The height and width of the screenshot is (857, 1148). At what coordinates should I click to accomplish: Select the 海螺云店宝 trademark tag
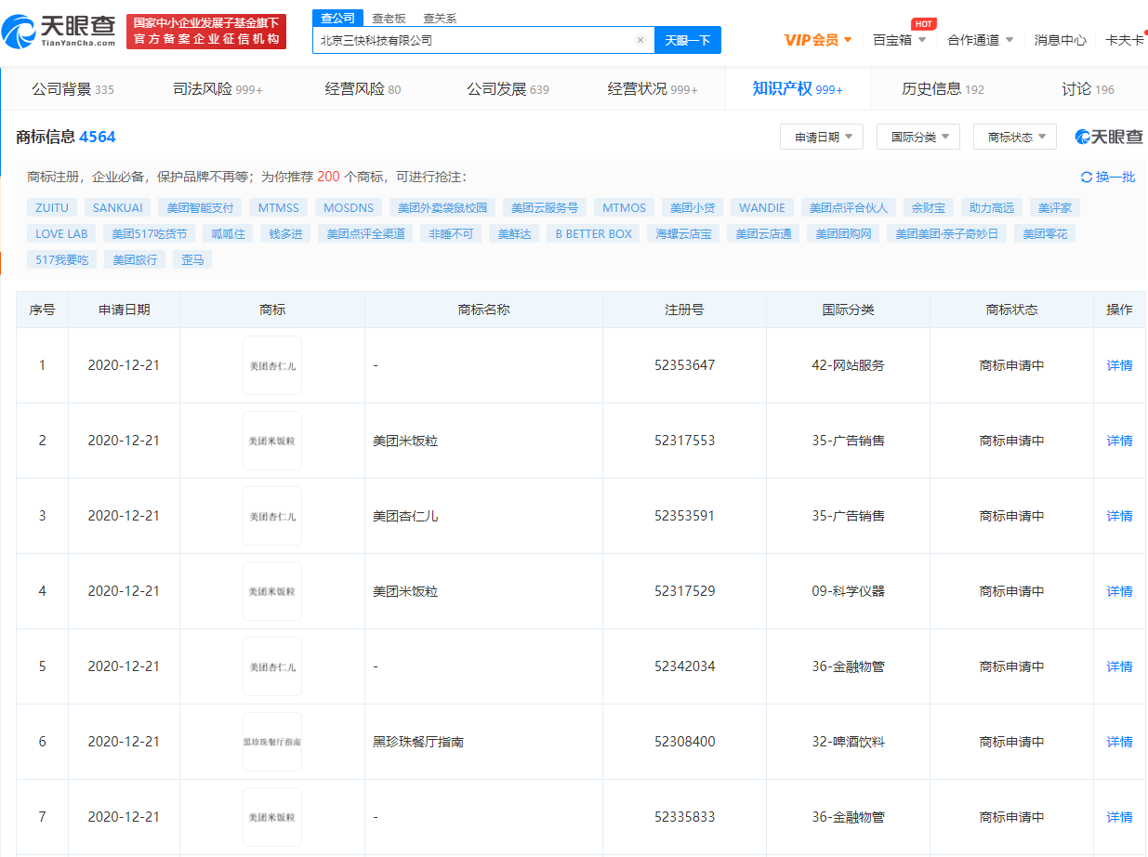pos(683,233)
